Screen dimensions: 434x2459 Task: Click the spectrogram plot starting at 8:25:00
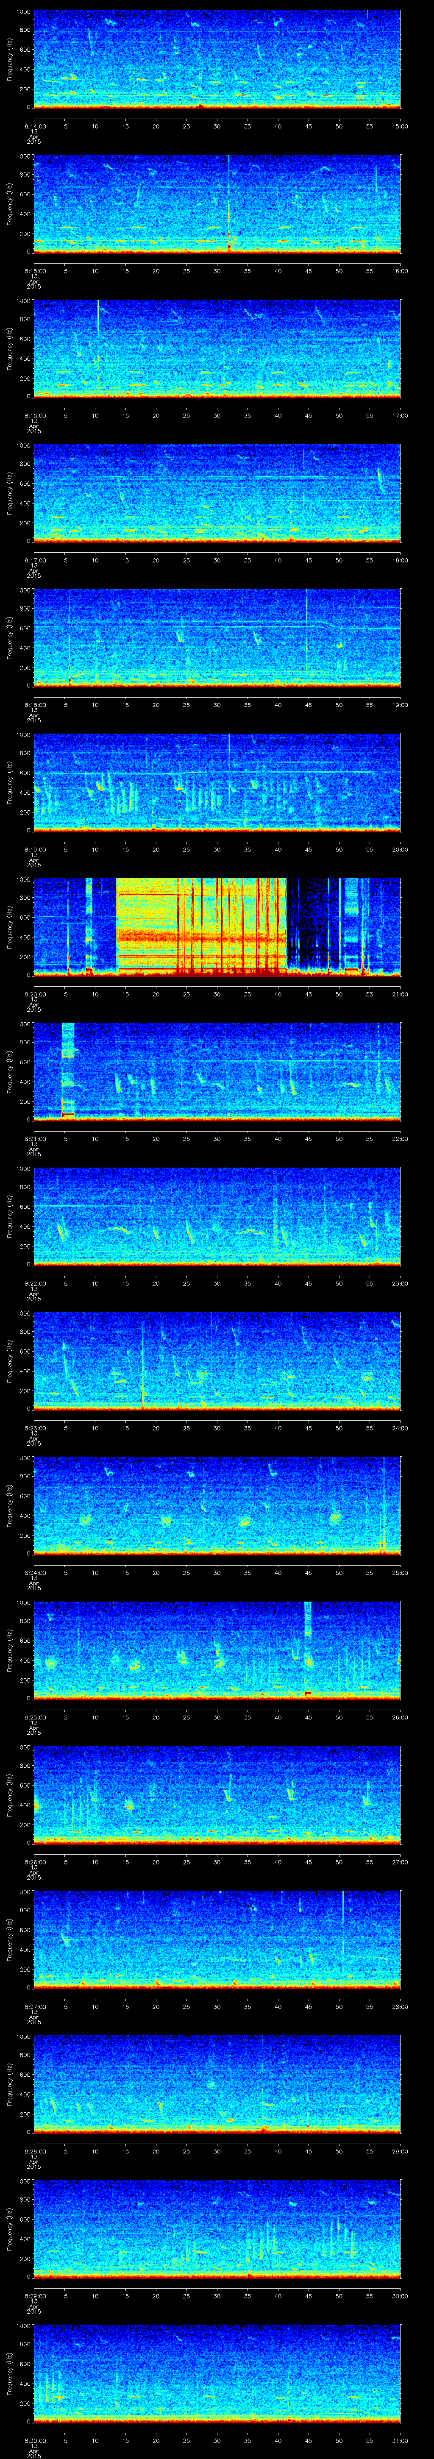click(217, 1650)
